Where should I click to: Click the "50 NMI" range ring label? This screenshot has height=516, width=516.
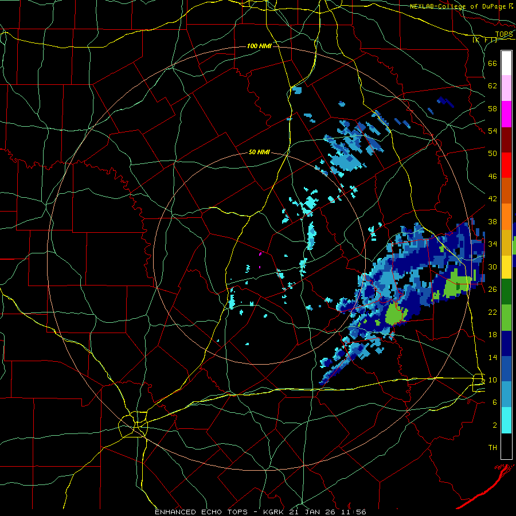(259, 152)
